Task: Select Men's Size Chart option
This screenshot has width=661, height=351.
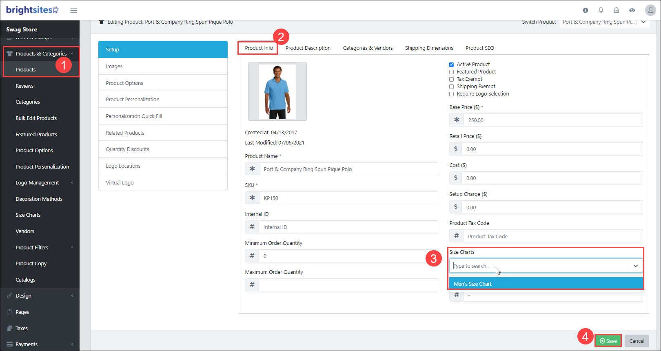Action: [x=546, y=284]
